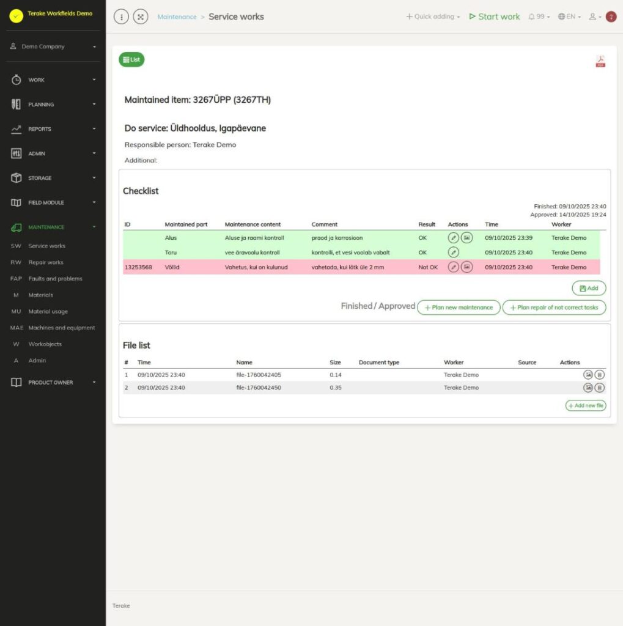Screen dimensions: 623x626
Task: Open Materials in sidebar
Action: 41,295
